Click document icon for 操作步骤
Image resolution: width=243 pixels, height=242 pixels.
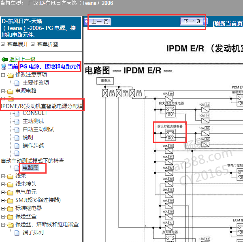click(x=17, y=146)
